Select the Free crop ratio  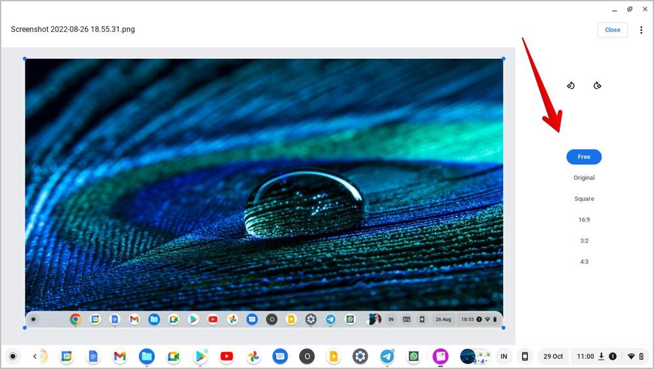584,157
